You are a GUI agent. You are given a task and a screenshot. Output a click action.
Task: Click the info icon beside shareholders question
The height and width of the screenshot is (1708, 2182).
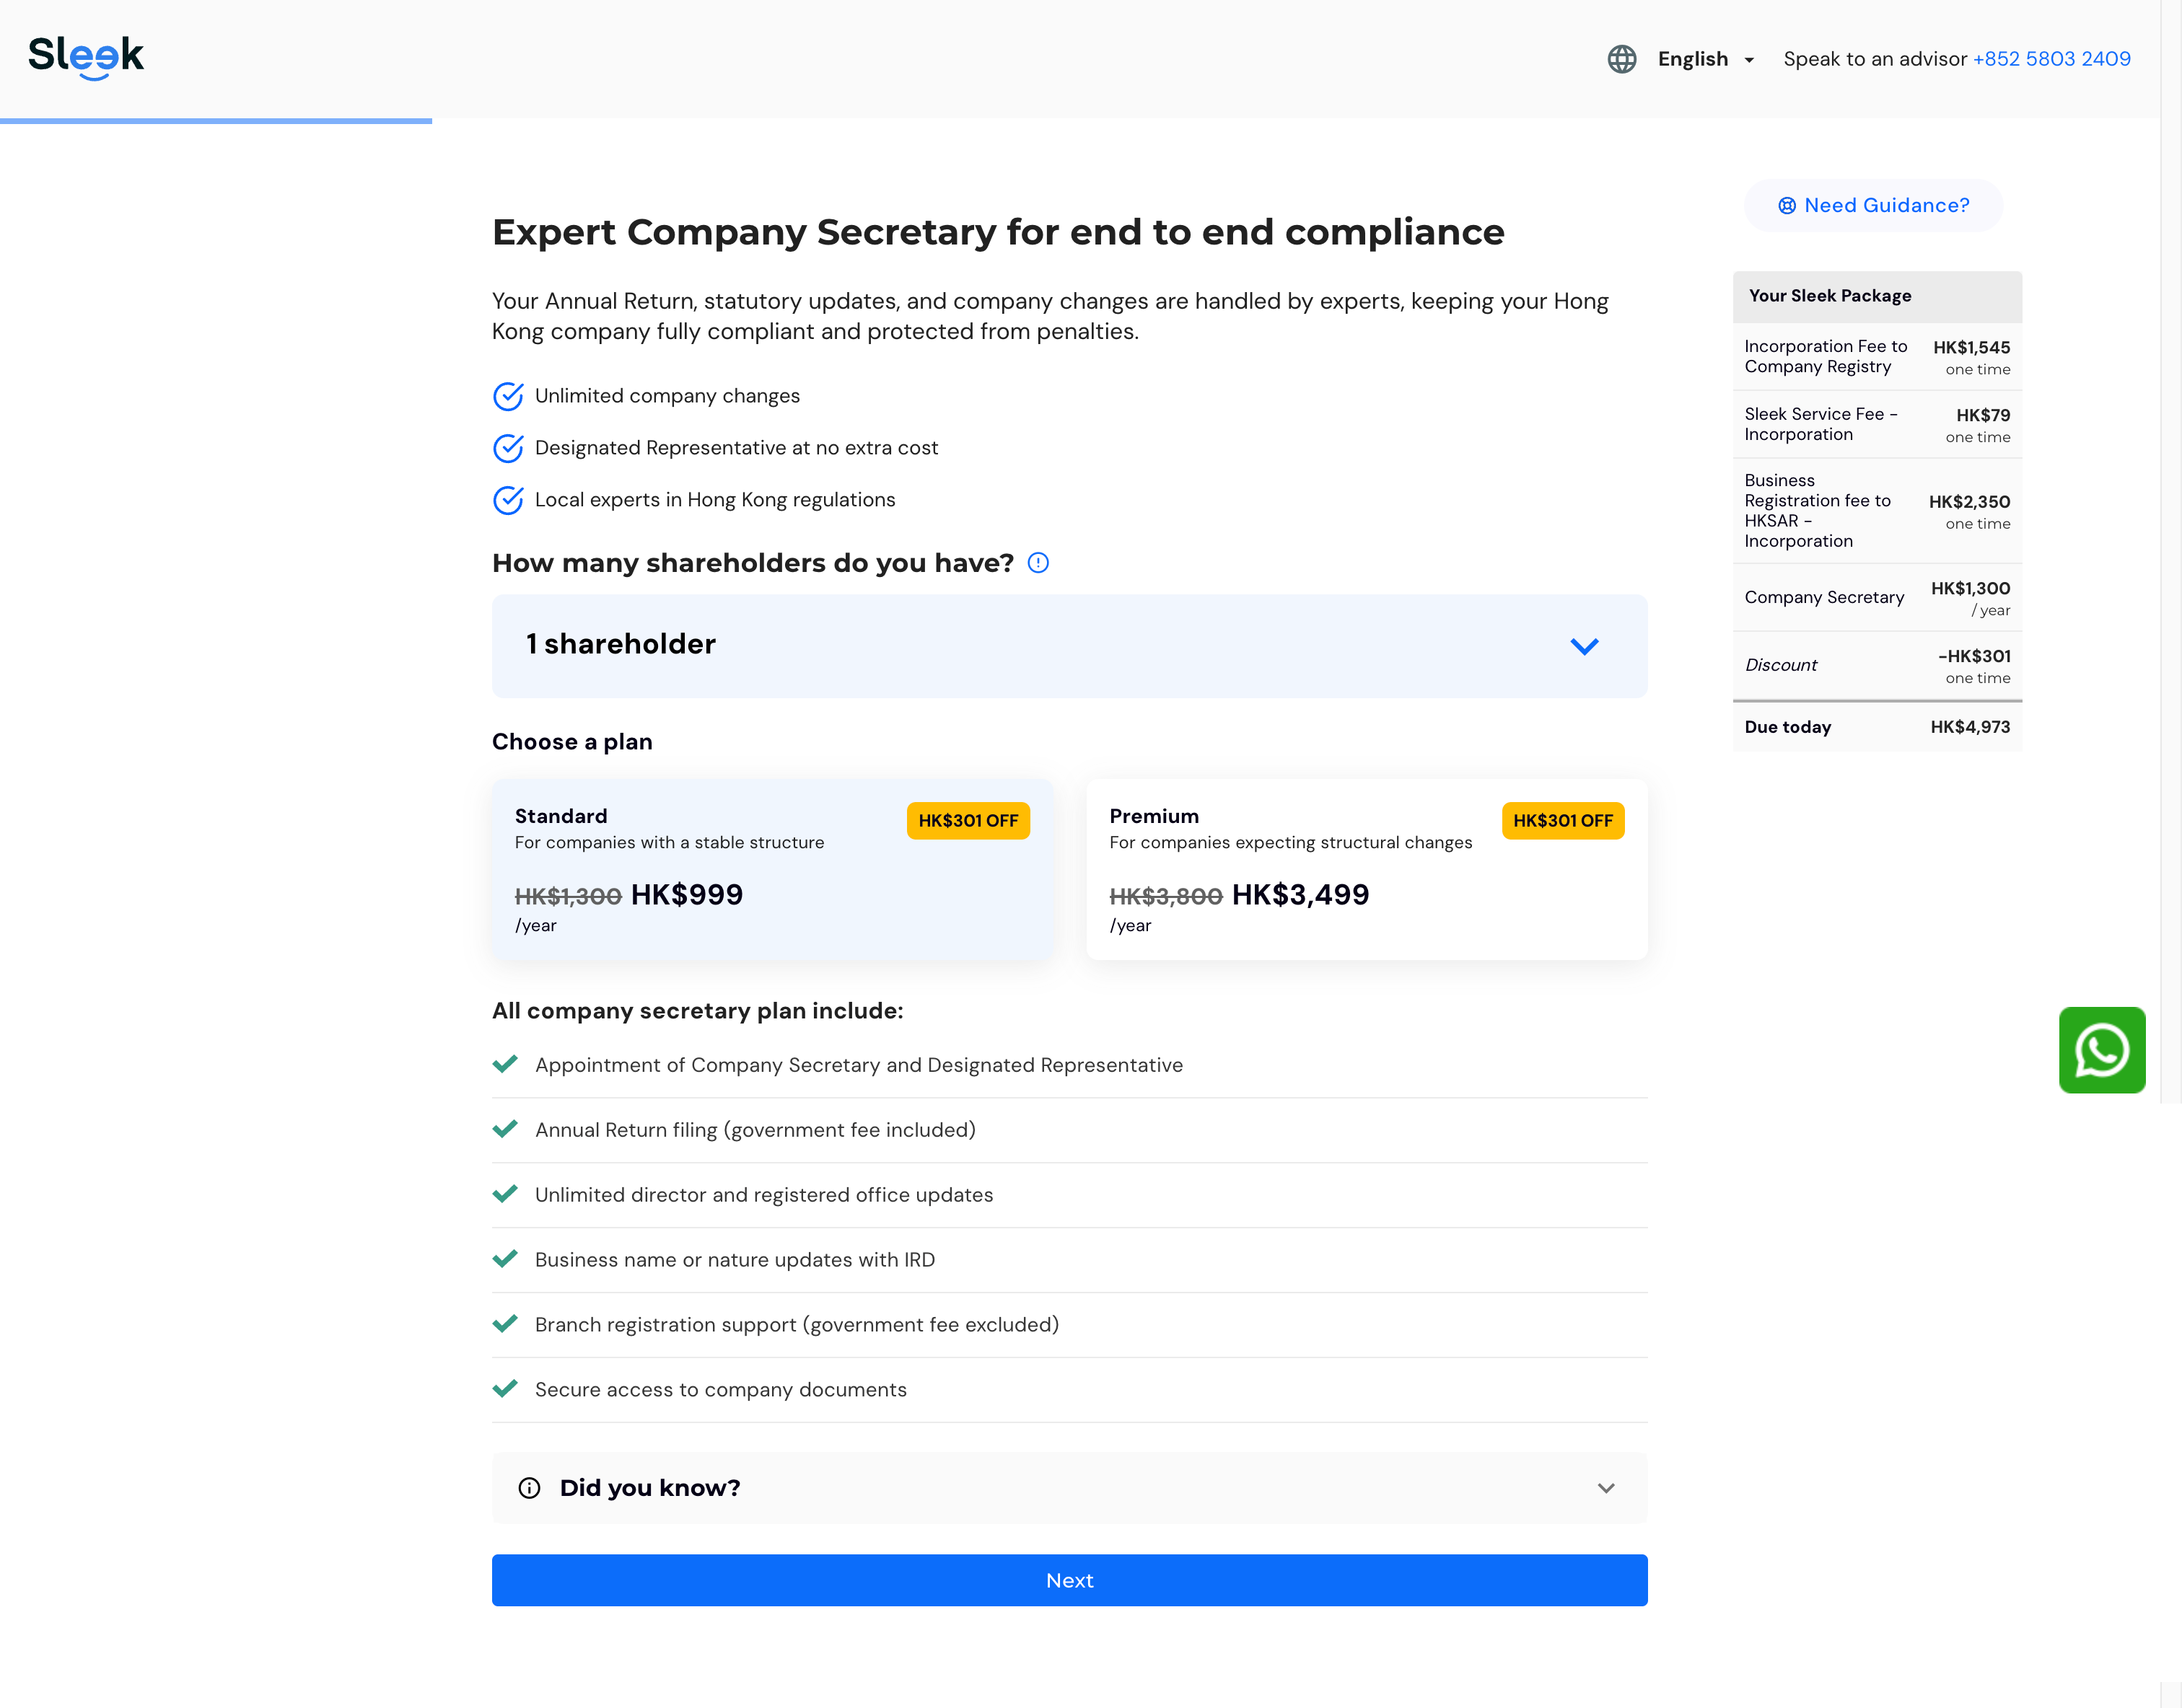[1038, 563]
